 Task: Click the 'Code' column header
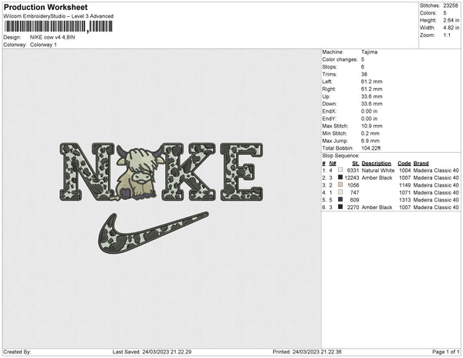(x=404, y=164)
